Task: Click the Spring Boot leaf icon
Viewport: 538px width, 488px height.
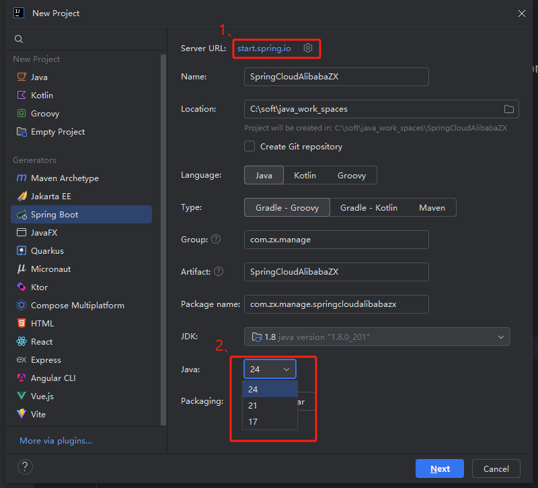Action: point(22,215)
